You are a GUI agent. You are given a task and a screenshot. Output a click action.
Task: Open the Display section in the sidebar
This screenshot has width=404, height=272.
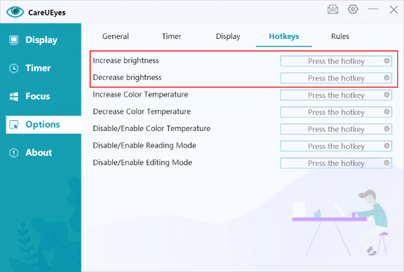click(x=40, y=40)
